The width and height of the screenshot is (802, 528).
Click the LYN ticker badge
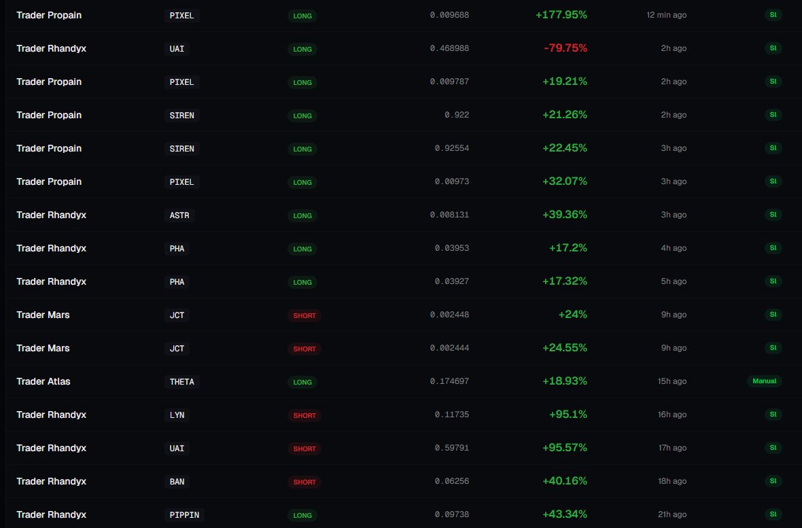(x=176, y=415)
